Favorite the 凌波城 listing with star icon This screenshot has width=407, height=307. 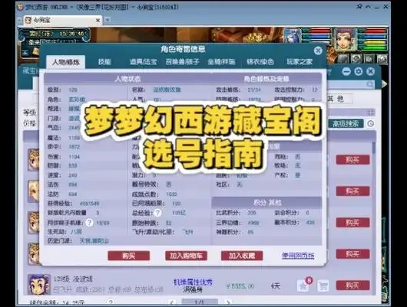(303, 286)
